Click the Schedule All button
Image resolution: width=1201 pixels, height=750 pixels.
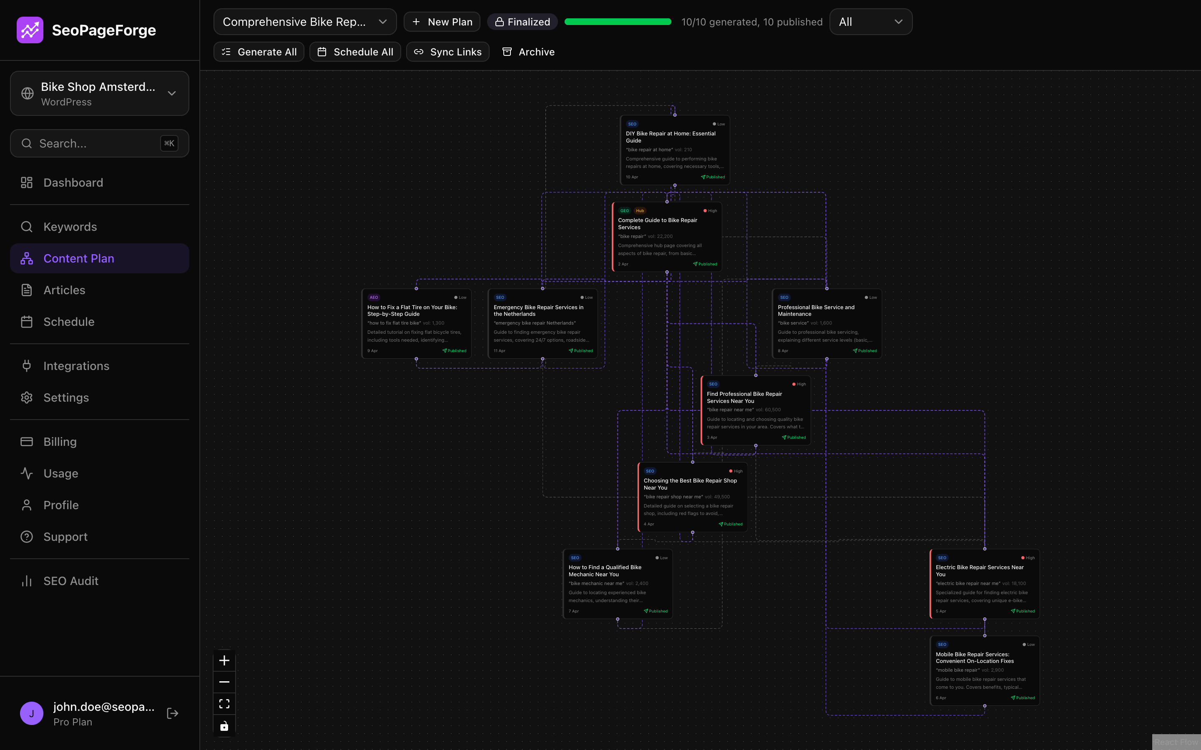click(355, 52)
